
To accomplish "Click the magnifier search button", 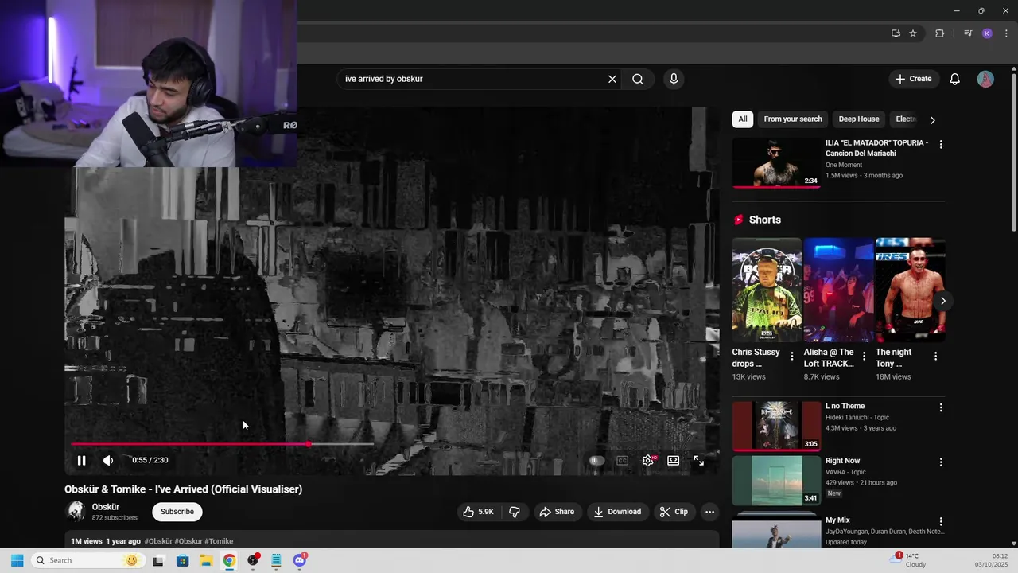I will point(638,79).
